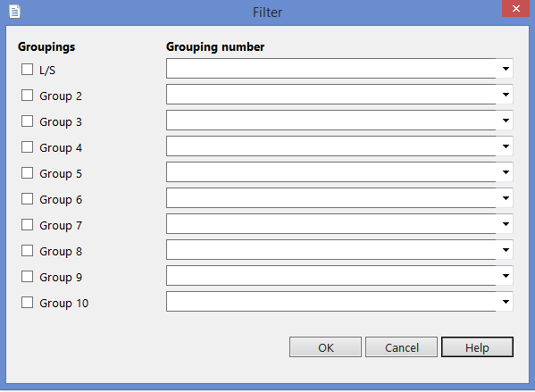Check the Group 3 option

tap(28, 121)
